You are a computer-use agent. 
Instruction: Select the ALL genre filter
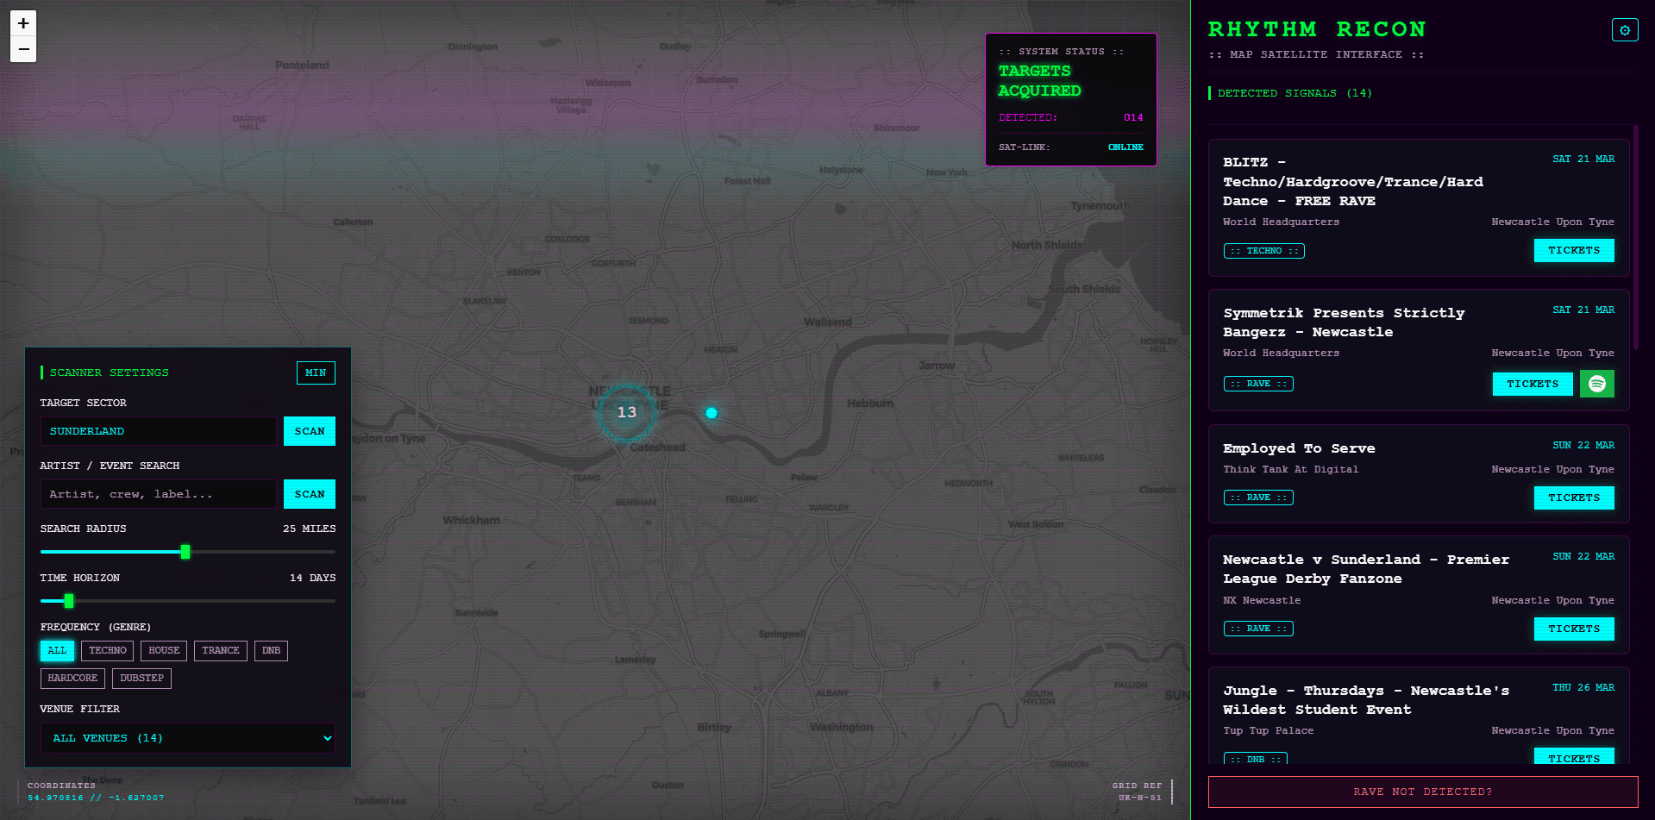point(57,651)
